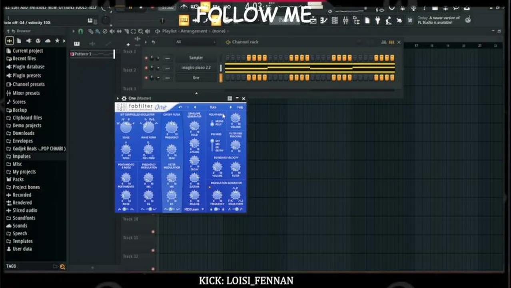Show browser files tab icon
511x288 pixels.
pyautogui.click(x=19, y=41)
